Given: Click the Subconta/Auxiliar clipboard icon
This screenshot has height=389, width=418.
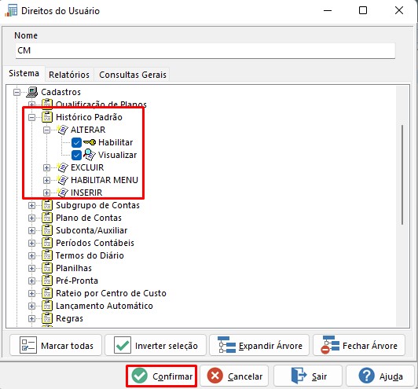Looking at the screenshot, I should point(47,230).
